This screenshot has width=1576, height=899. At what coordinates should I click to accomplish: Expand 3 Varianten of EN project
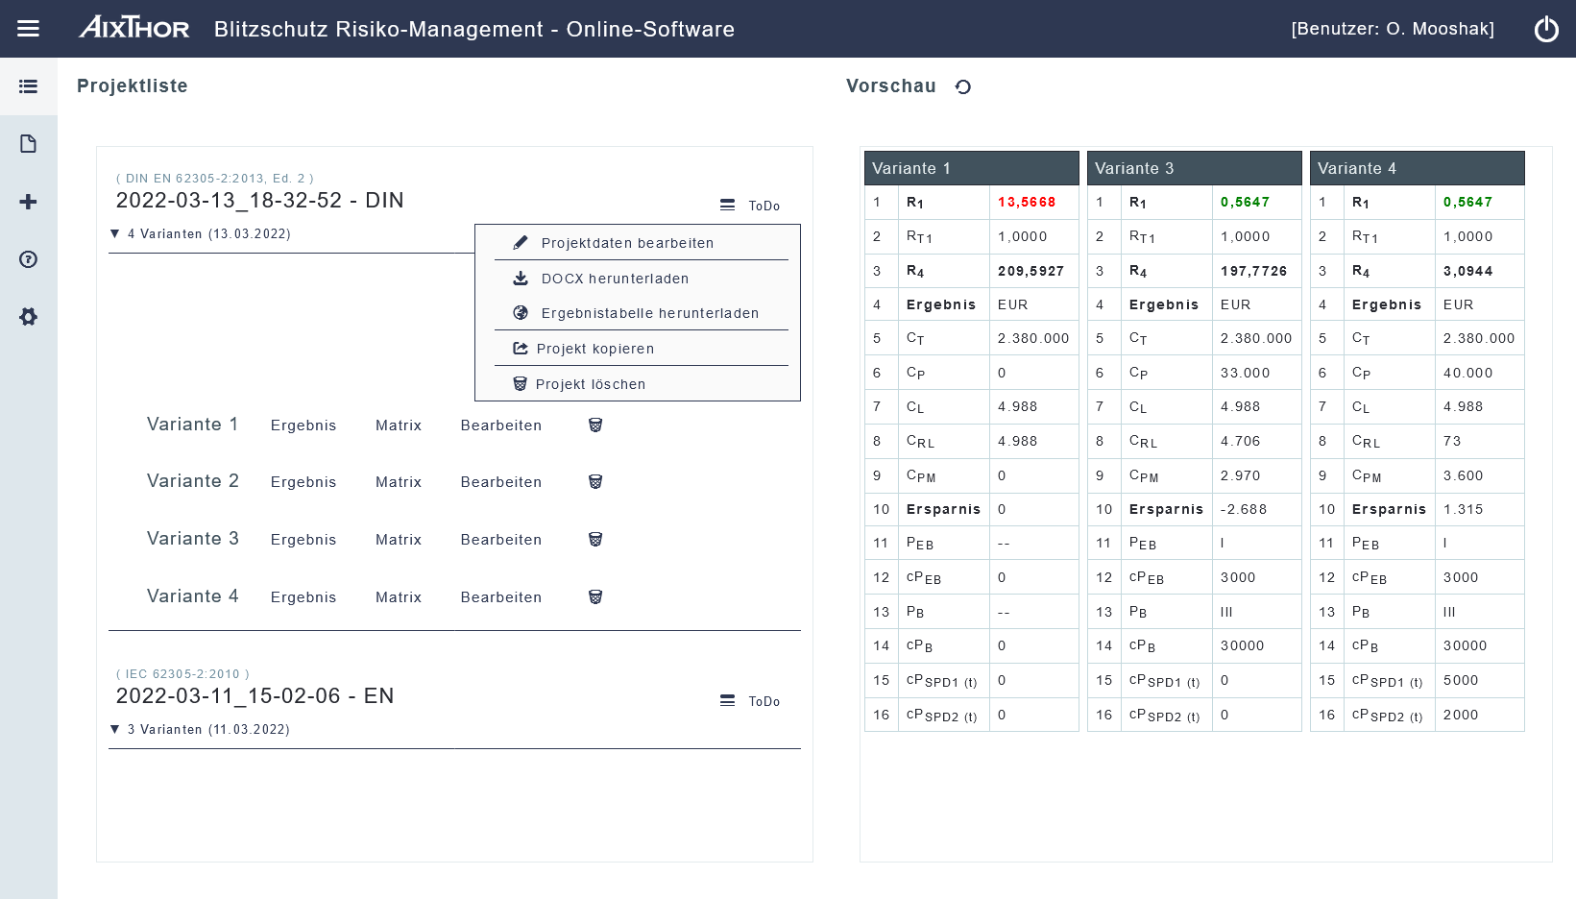[115, 729]
